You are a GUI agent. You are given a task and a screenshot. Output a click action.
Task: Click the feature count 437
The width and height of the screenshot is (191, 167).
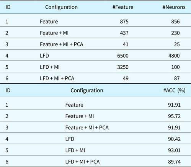pos(124,33)
